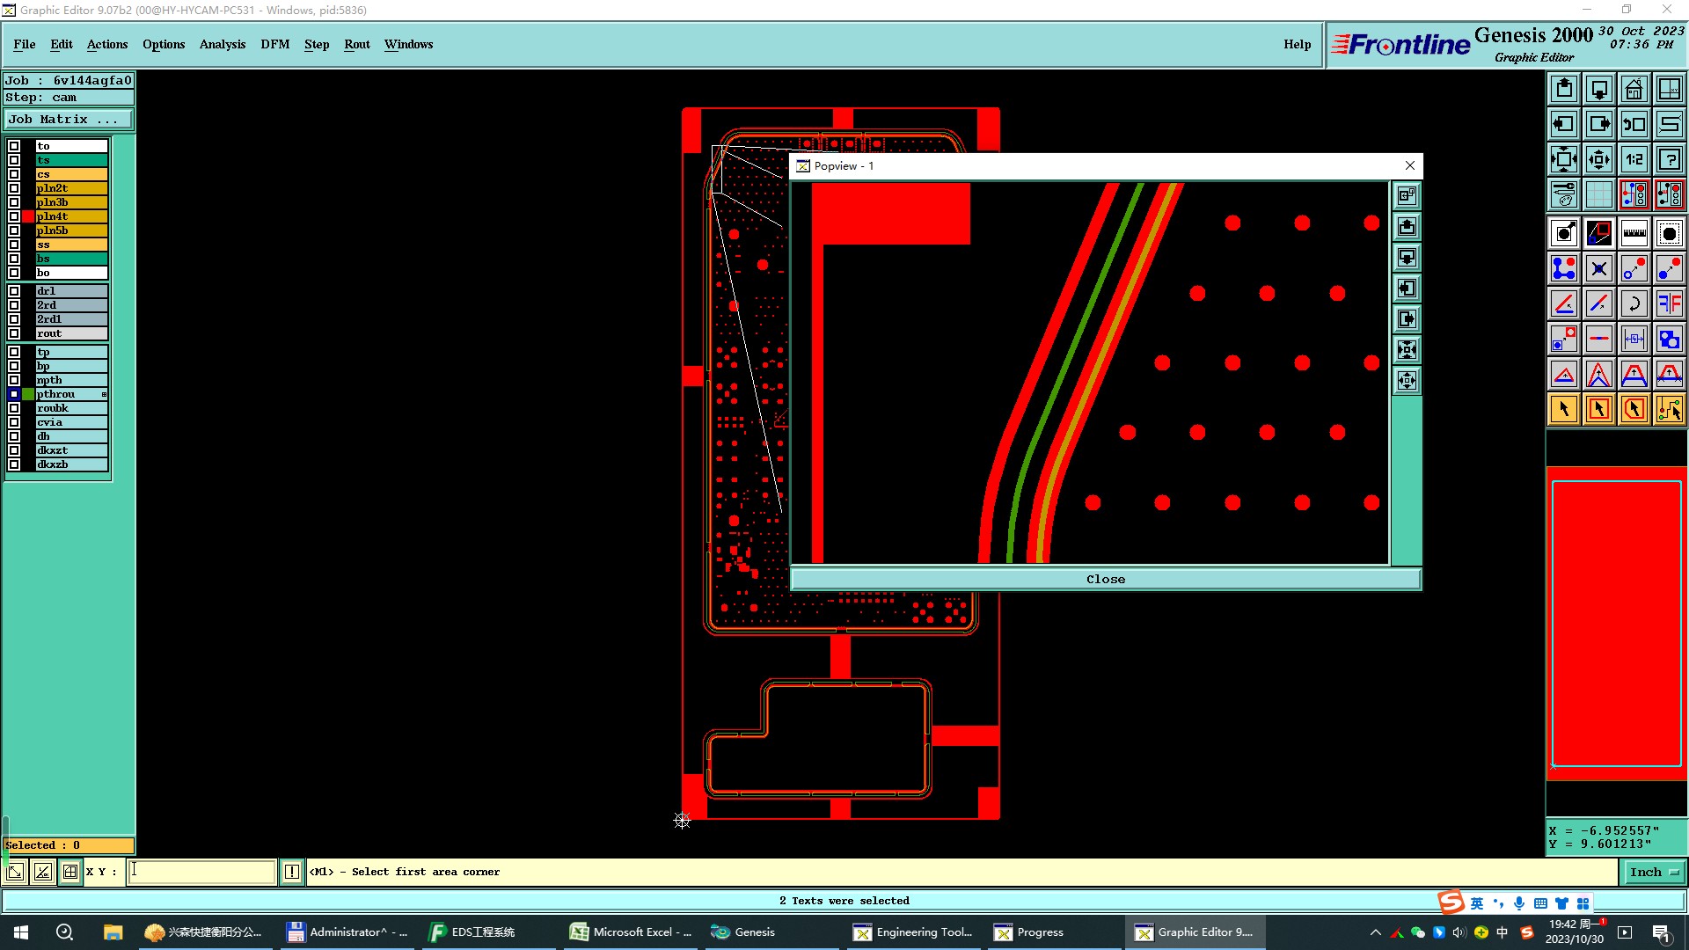This screenshot has height=950, width=1689.
Task: Open the Job Matrix button
Action: tap(69, 120)
